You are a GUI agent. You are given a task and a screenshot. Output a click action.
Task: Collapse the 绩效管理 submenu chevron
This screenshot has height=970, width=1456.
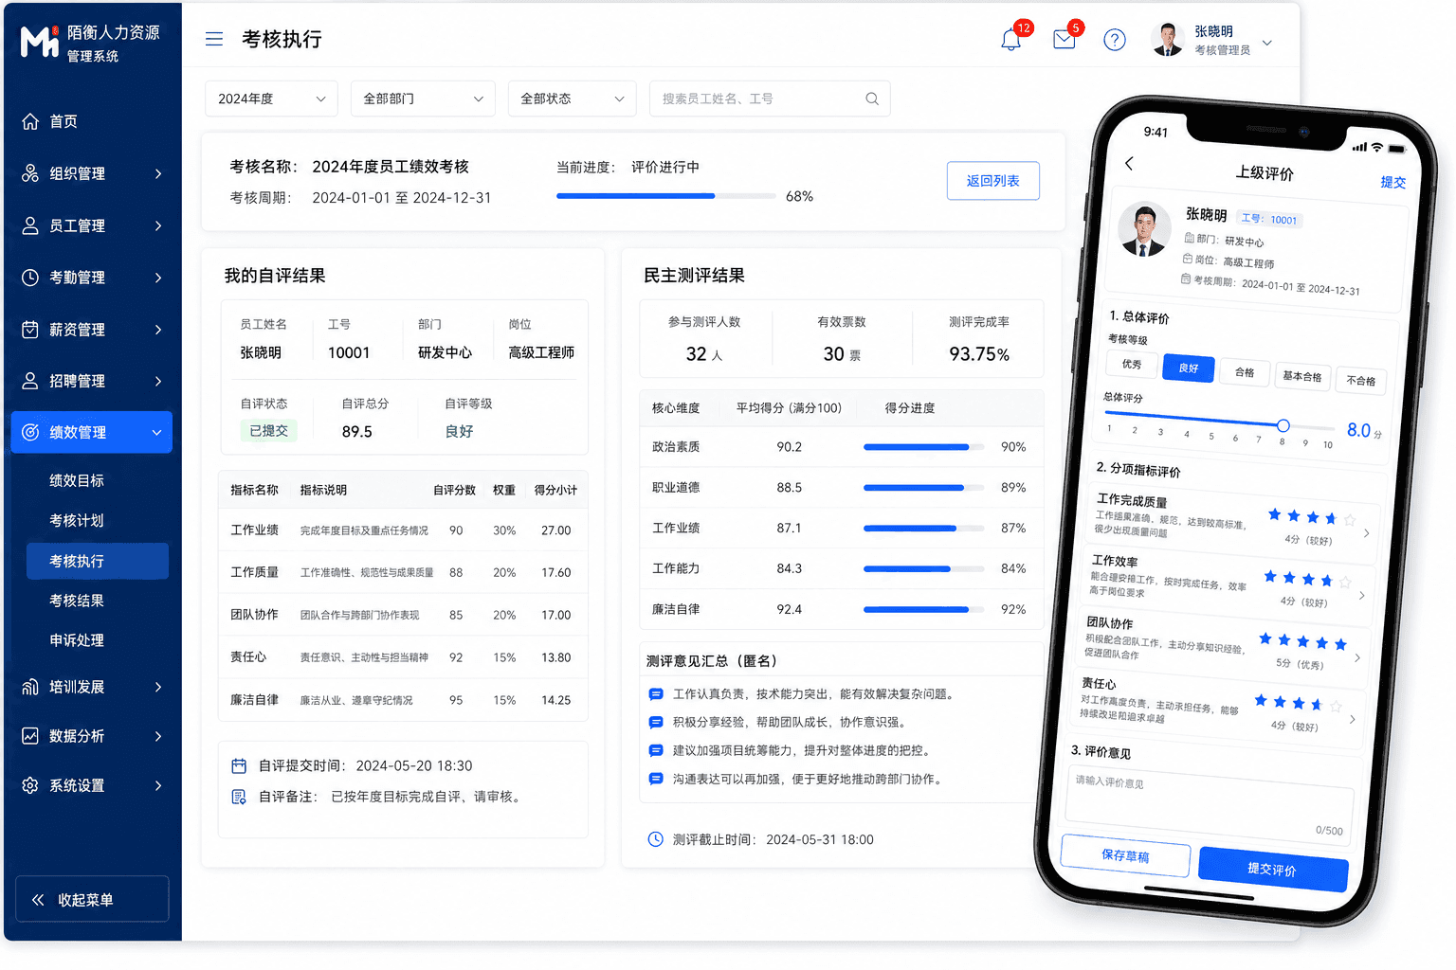click(x=157, y=432)
